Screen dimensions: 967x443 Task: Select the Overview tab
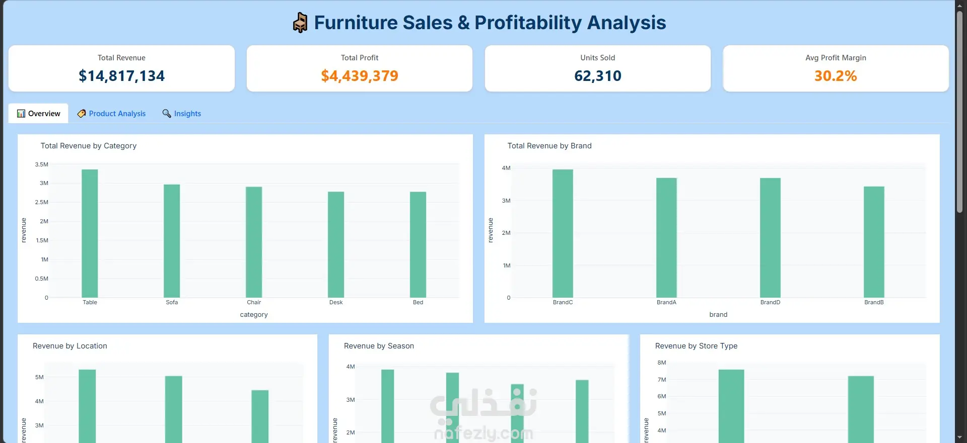[38, 114]
